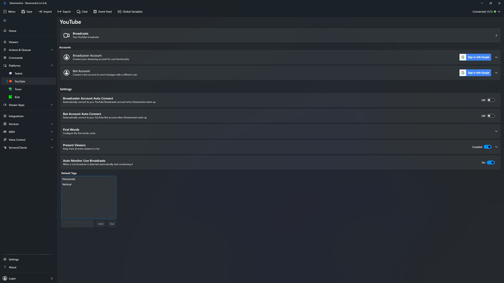This screenshot has width=504, height=283.
Task: Click the Settings label in the sidebar
Action: click(14, 259)
